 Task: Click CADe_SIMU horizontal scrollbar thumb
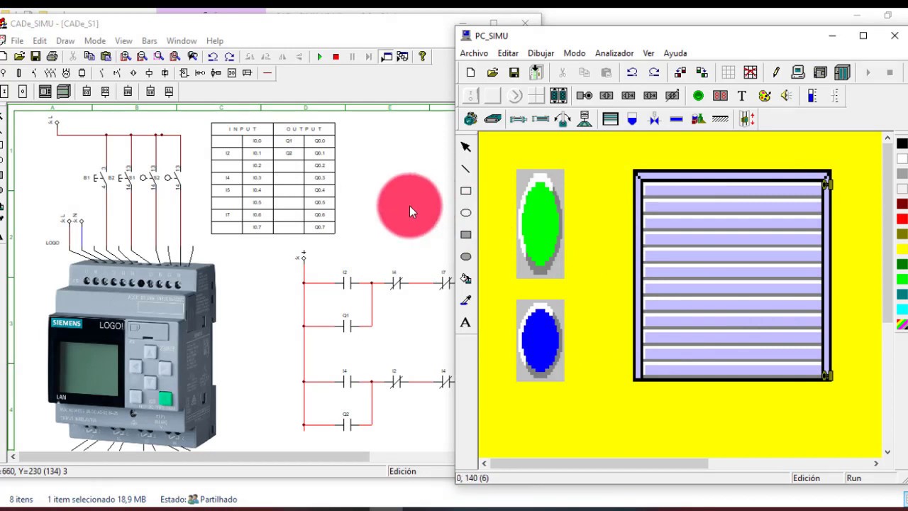[193, 456]
